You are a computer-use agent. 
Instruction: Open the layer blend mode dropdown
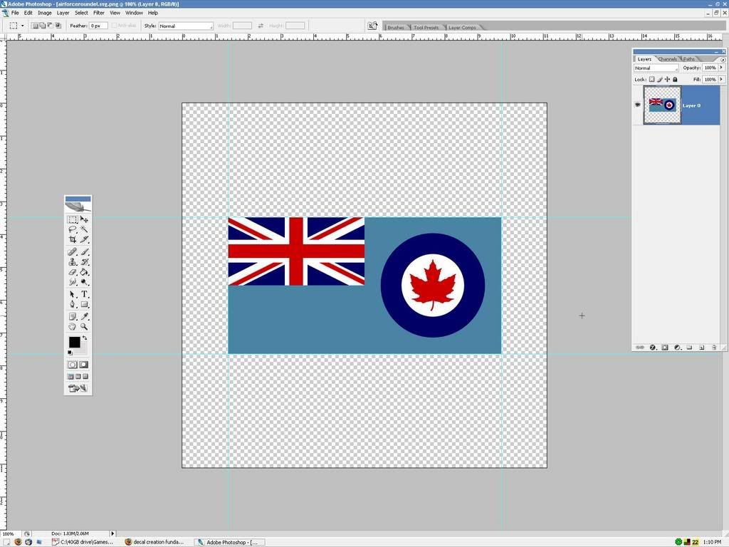(656, 68)
